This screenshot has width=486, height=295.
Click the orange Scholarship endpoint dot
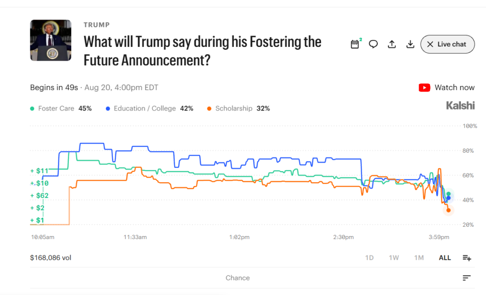pyautogui.click(x=448, y=211)
